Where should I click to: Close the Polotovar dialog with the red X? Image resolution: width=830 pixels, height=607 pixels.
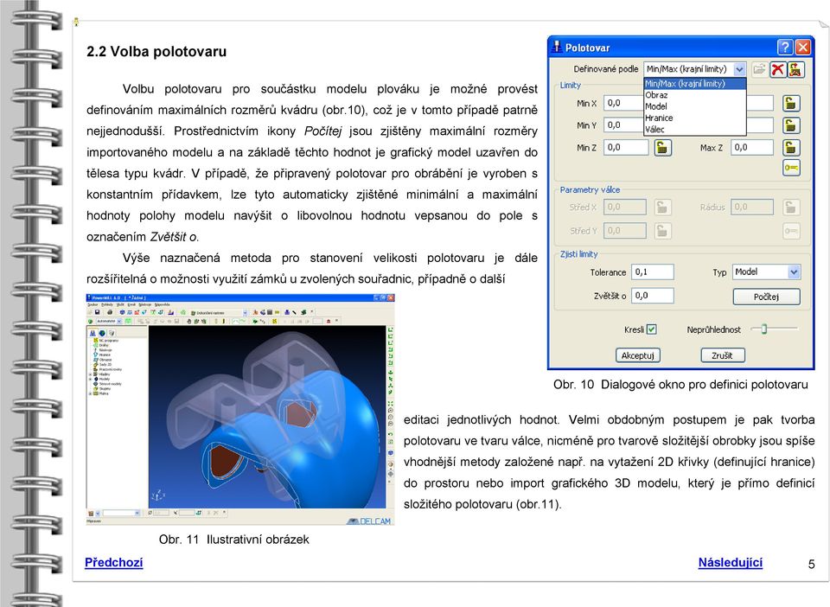click(803, 47)
